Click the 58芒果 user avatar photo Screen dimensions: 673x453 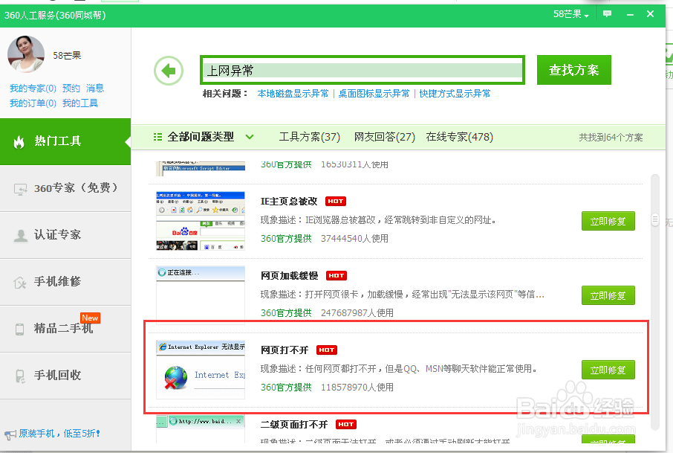coord(26,54)
